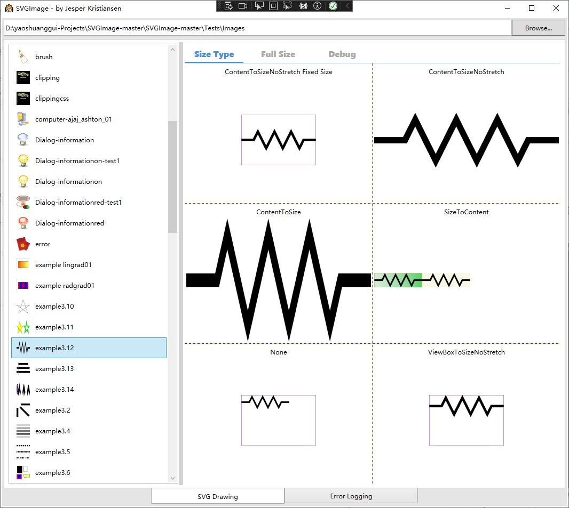Click the example3.11 yellow-green stars icon
This screenshot has height=508, width=569.
click(x=23, y=327)
